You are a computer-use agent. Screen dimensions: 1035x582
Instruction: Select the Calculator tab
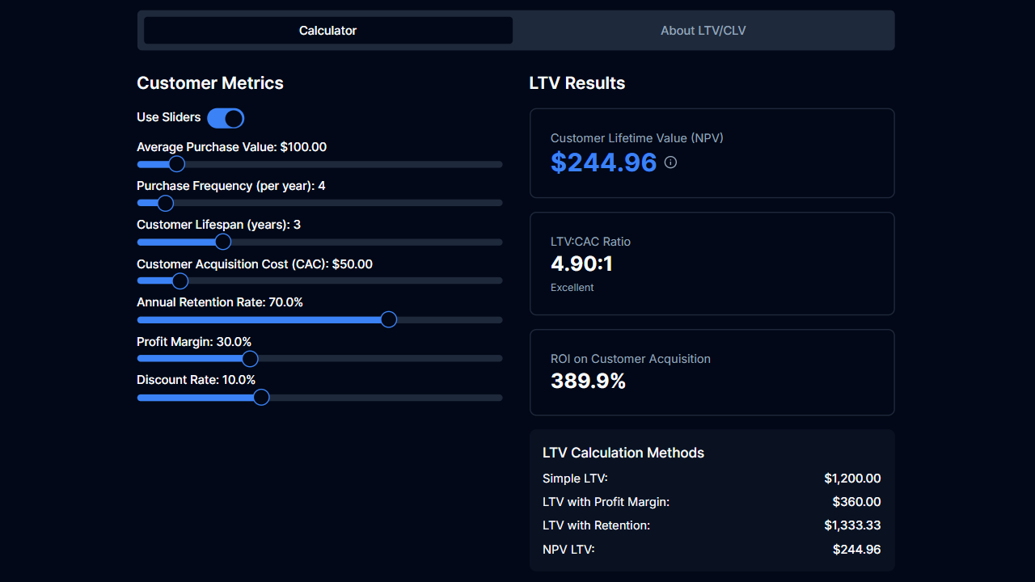pos(327,30)
